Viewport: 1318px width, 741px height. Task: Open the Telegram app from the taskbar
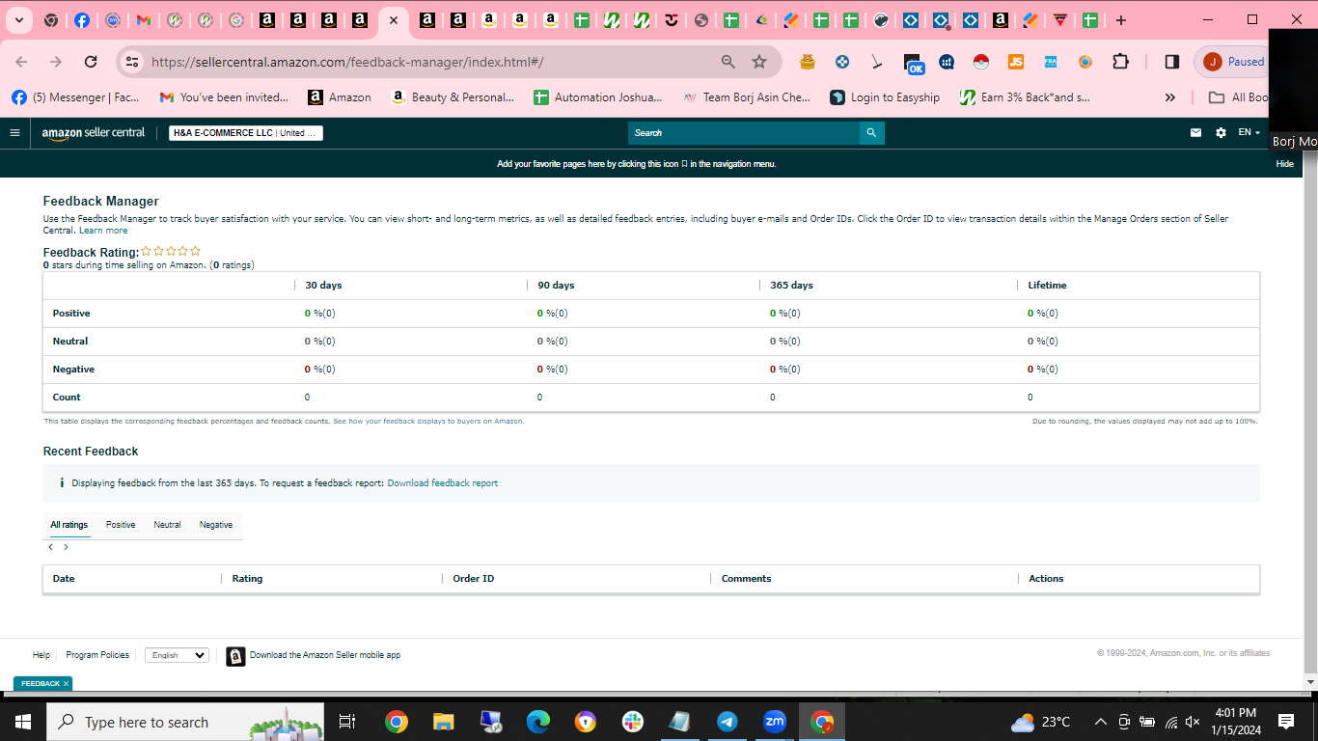728,722
